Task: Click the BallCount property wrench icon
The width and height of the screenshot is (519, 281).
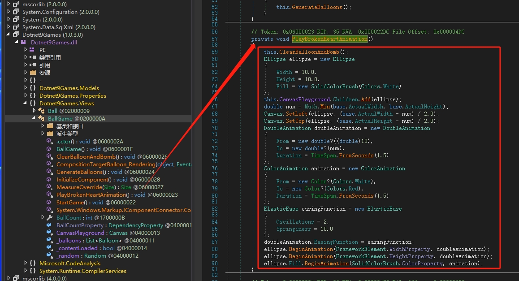Action: coord(50,217)
